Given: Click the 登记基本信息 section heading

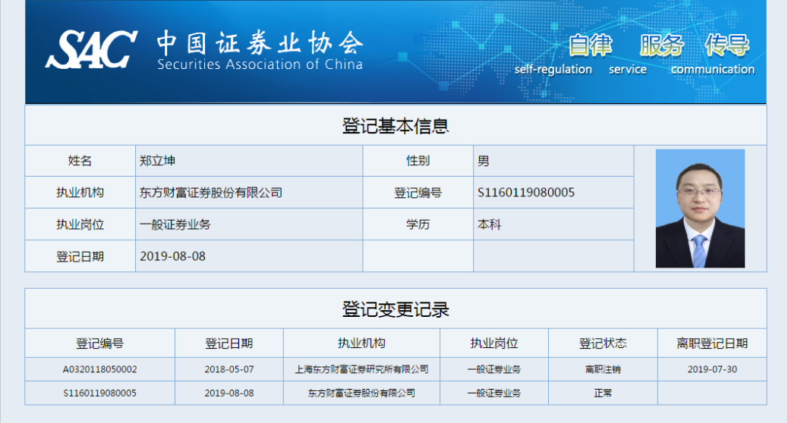Looking at the screenshot, I should coord(396,126).
